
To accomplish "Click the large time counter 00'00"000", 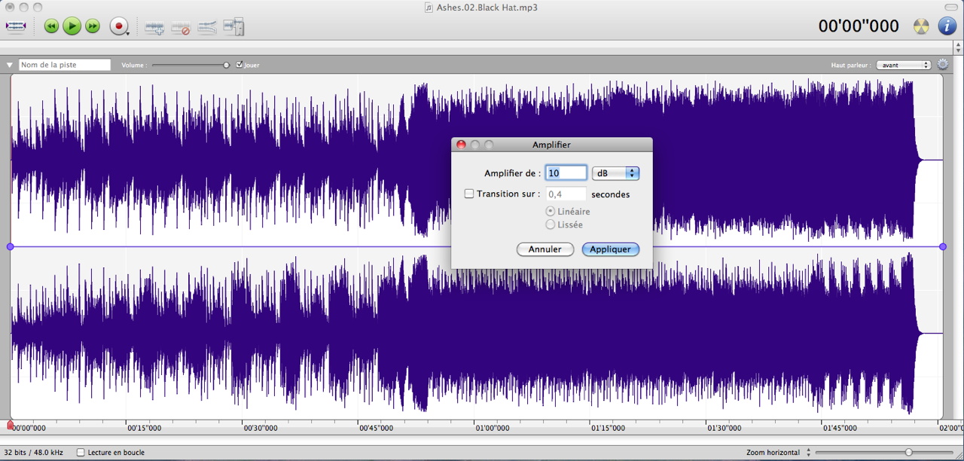I will (859, 26).
